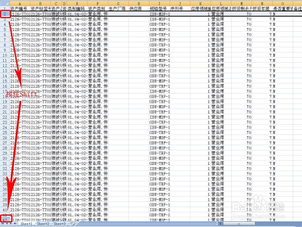
Task: Switch to the Sheet3 tab
Action: 59,224
